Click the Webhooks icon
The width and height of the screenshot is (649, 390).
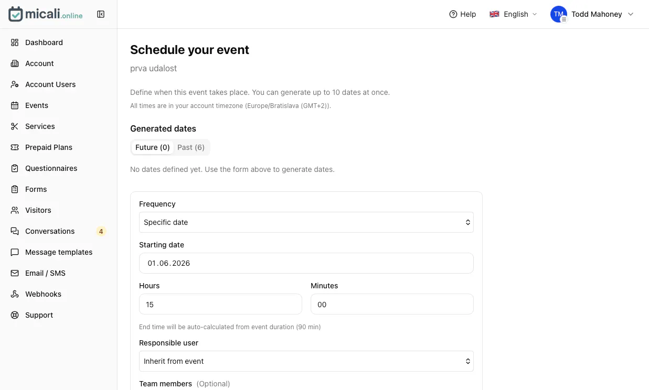click(15, 294)
